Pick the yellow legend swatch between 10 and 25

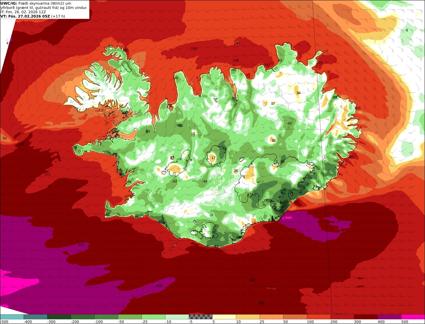click(x=248, y=317)
